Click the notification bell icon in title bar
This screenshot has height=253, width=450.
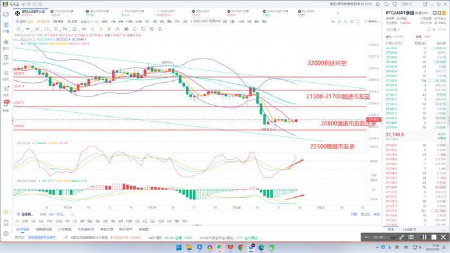click(378, 4)
